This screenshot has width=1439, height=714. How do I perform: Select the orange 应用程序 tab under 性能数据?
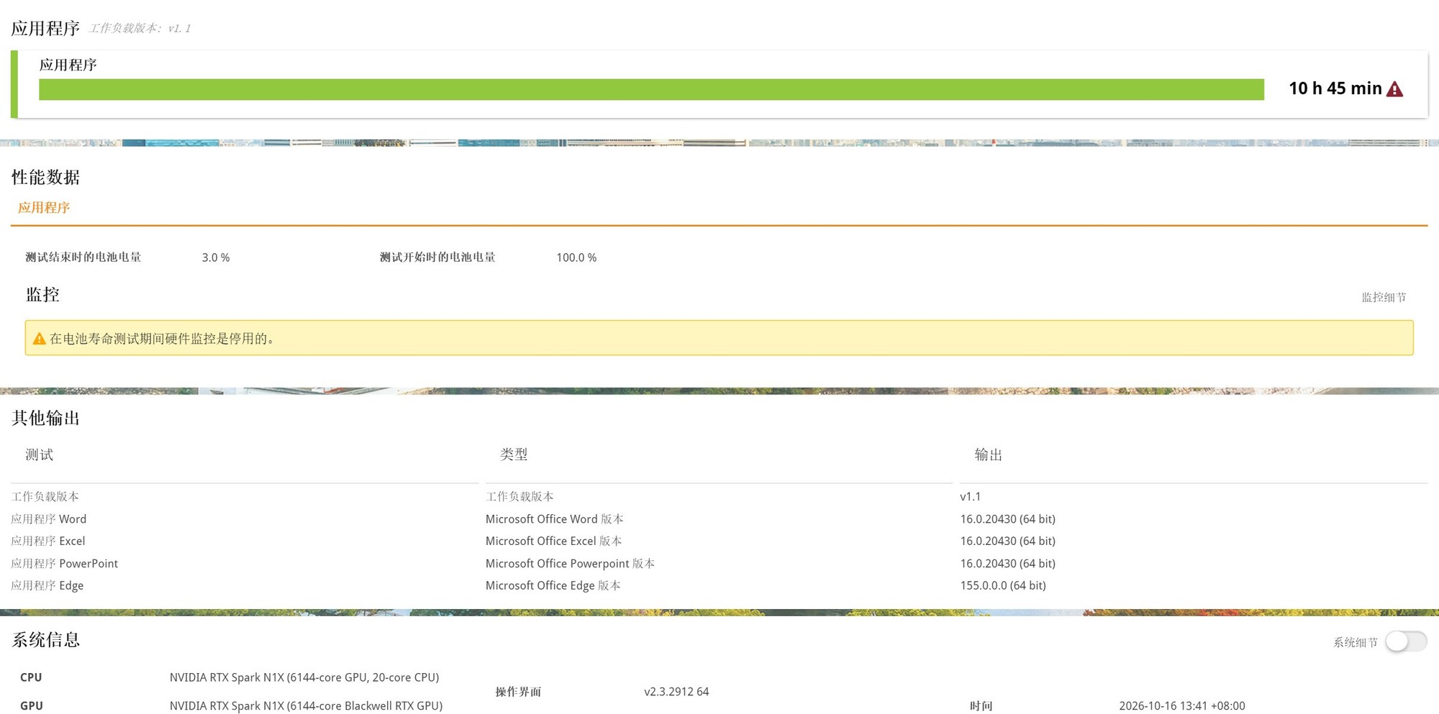(x=44, y=208)
